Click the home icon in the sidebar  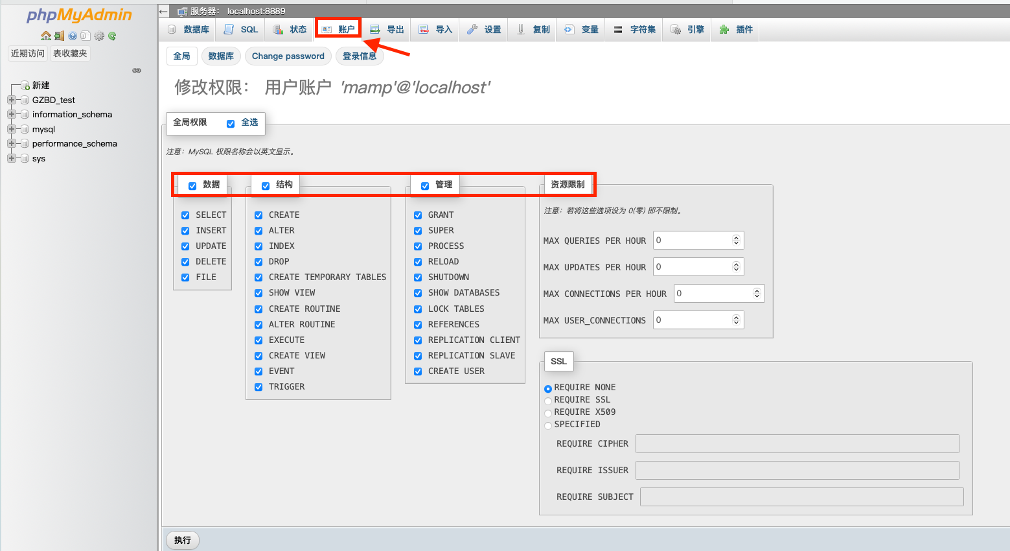click(45, 36)
